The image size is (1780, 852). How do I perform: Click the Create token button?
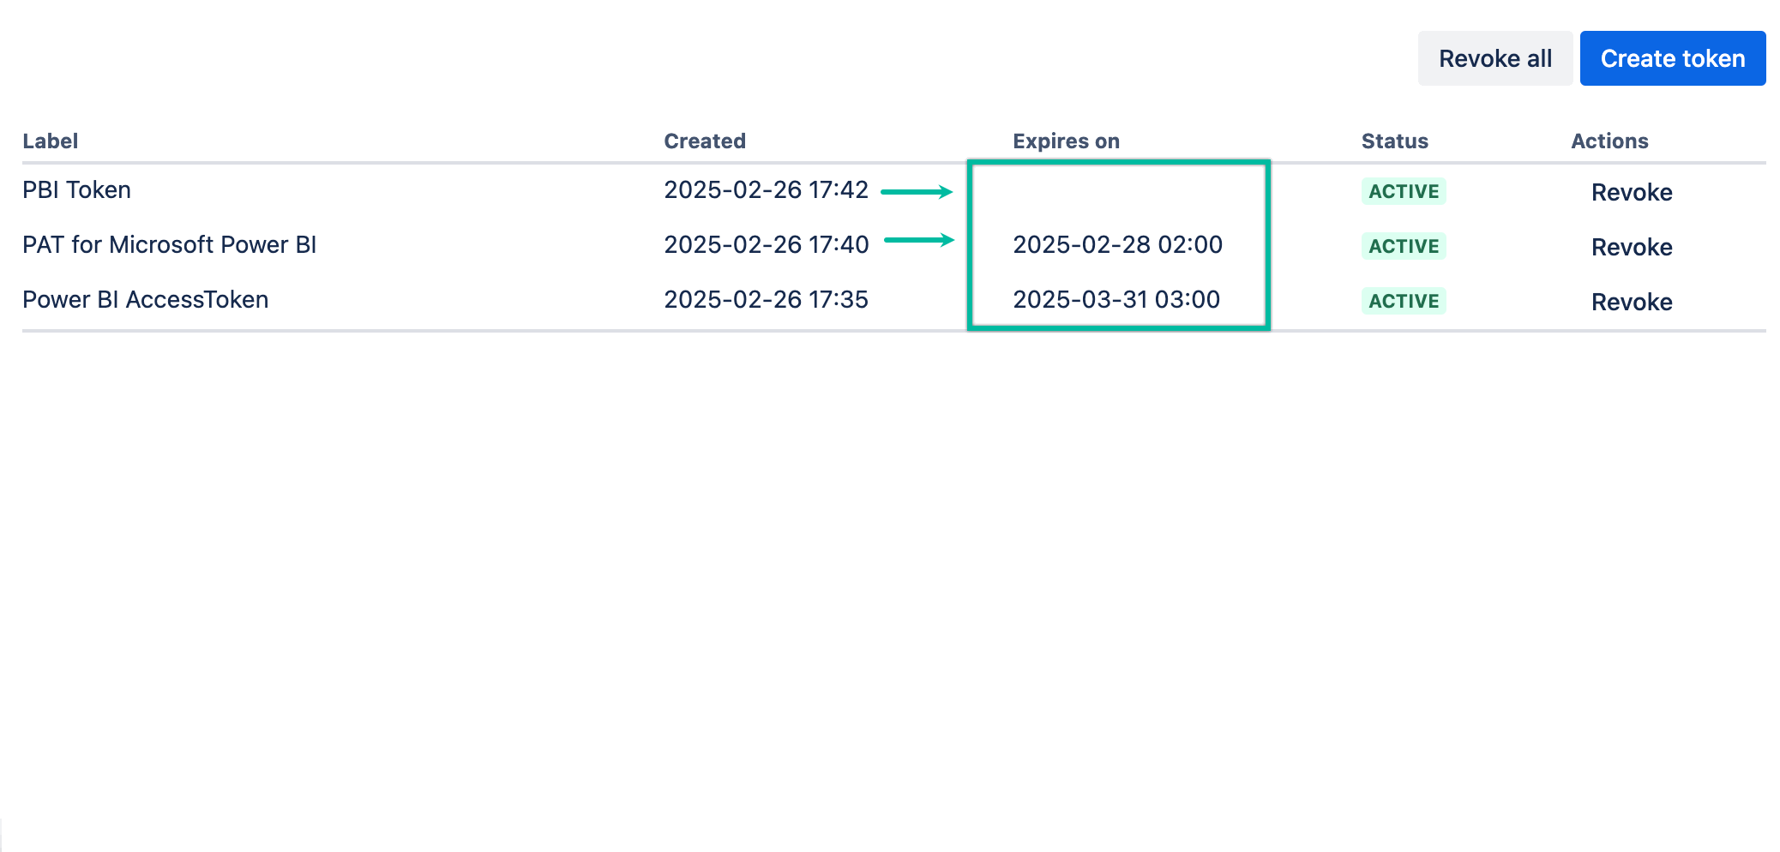click(x=1672, y=58)
